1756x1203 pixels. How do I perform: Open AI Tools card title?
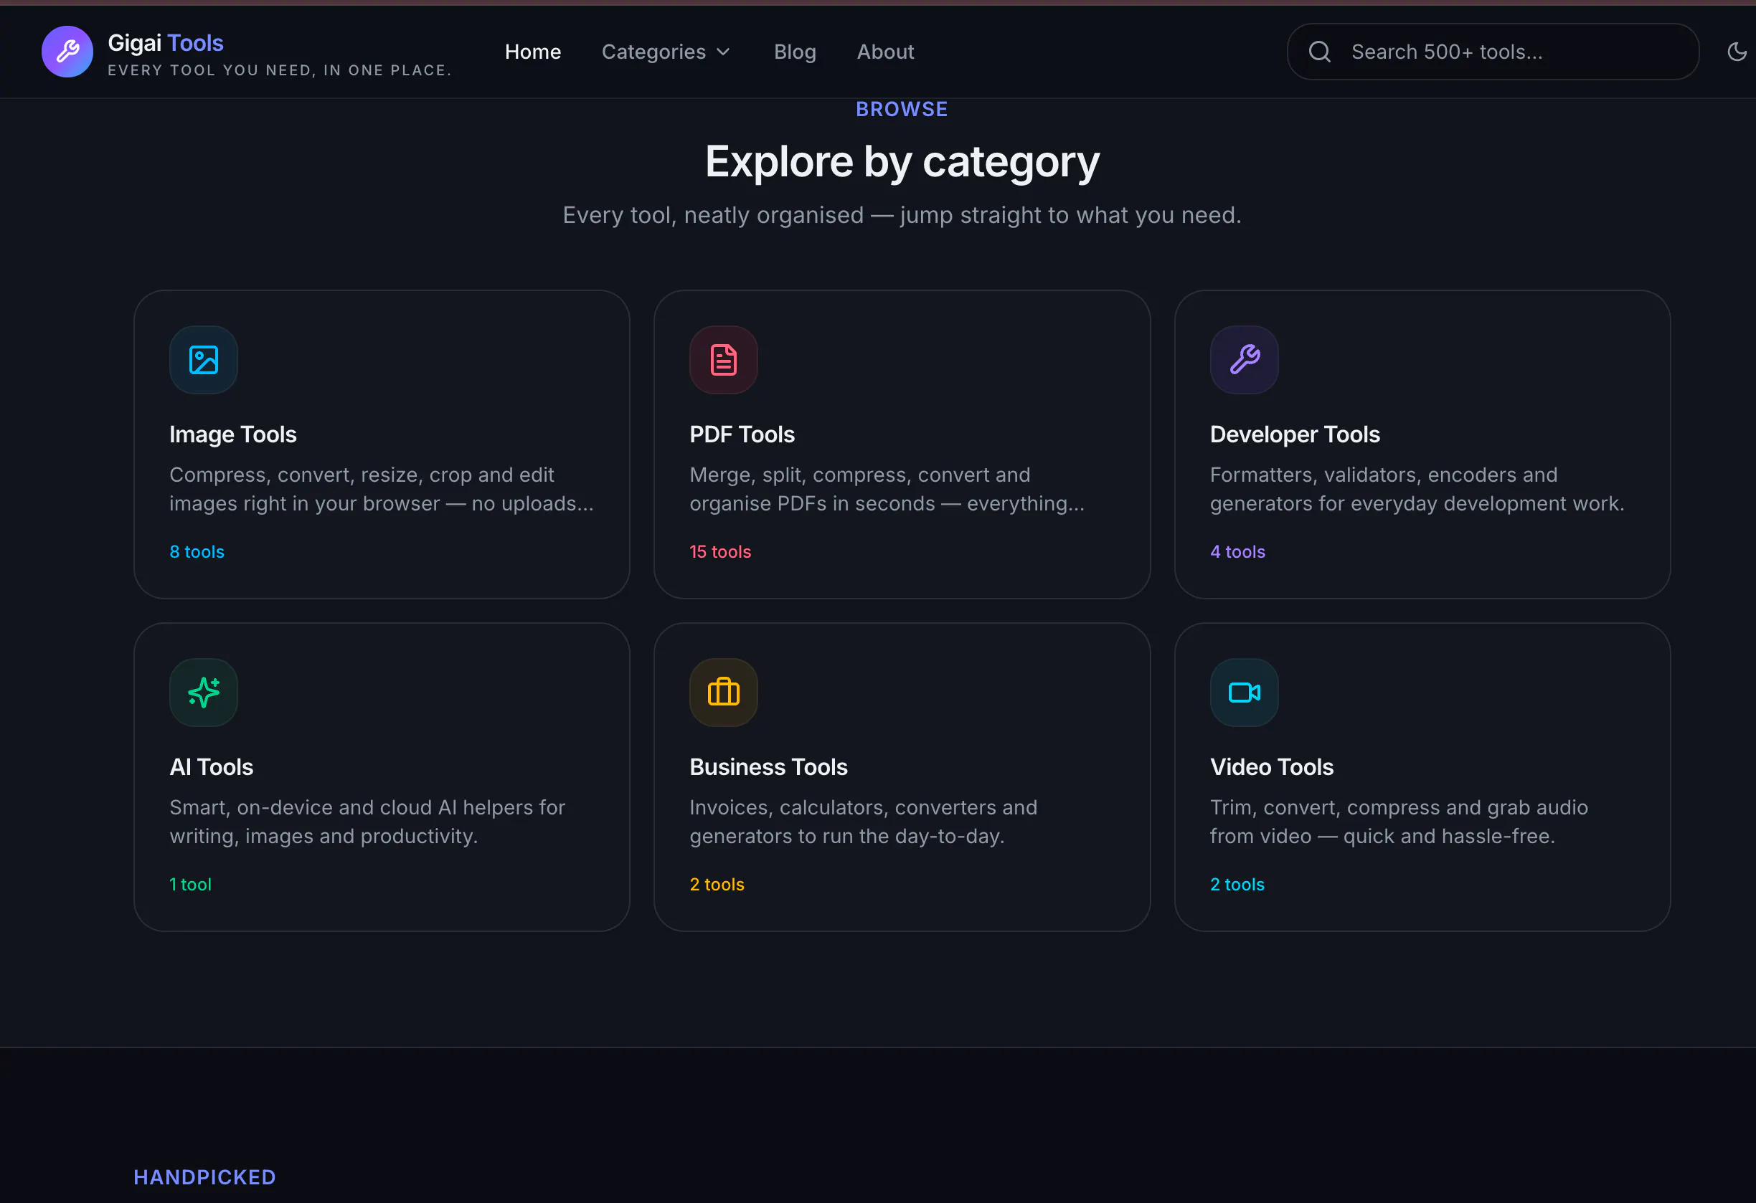point(211,766)
